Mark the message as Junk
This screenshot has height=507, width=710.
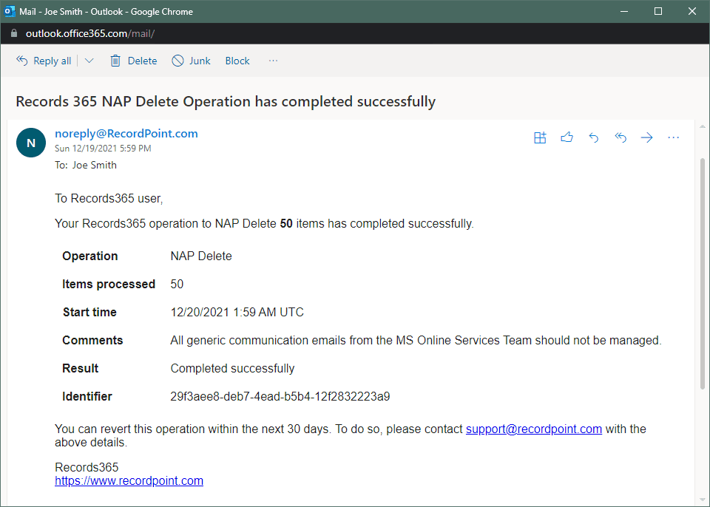(x=191, y=60)
